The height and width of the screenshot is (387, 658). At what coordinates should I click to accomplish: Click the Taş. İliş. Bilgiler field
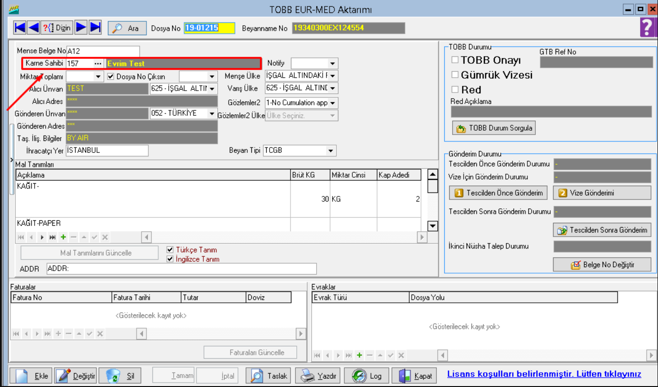pos(141,139)
